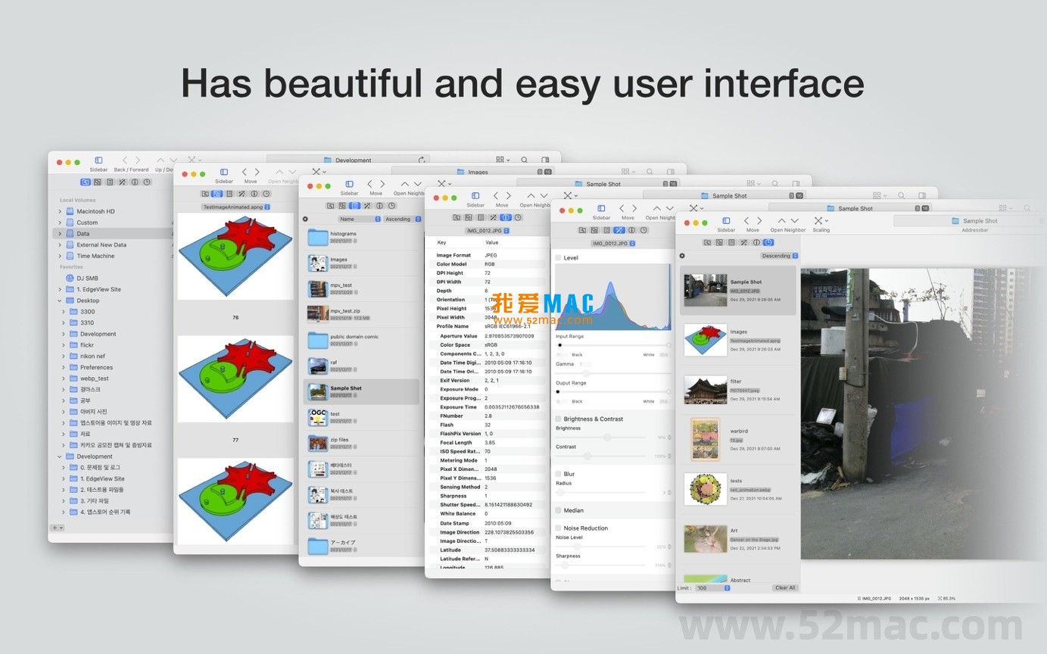Image resolution: width=1047 pixels, height=654 pixels.
Task: Toggle the Sidebar panel icon
Action: click(x=726, y=220)
